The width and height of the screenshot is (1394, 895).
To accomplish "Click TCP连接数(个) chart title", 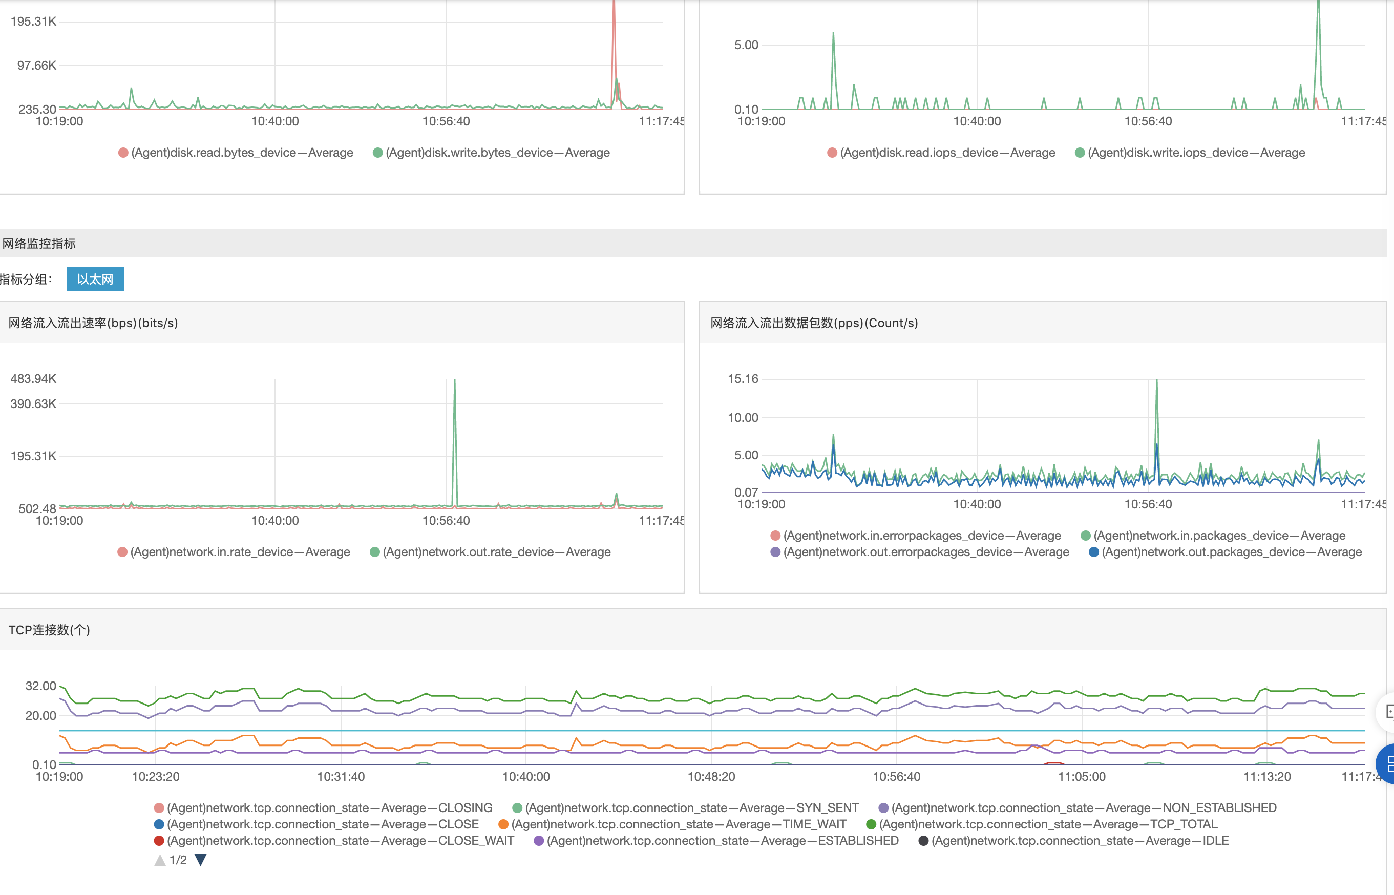I will pos(49,630).
